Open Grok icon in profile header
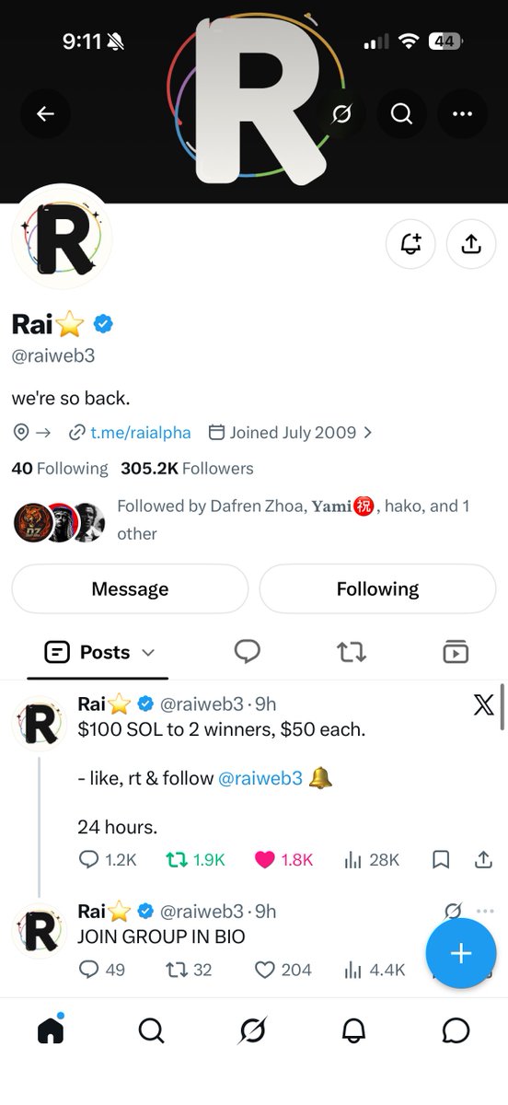 [x=341, y=114]
